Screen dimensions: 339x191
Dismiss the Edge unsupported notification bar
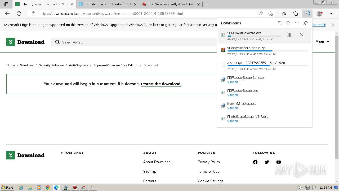point(333,25)
